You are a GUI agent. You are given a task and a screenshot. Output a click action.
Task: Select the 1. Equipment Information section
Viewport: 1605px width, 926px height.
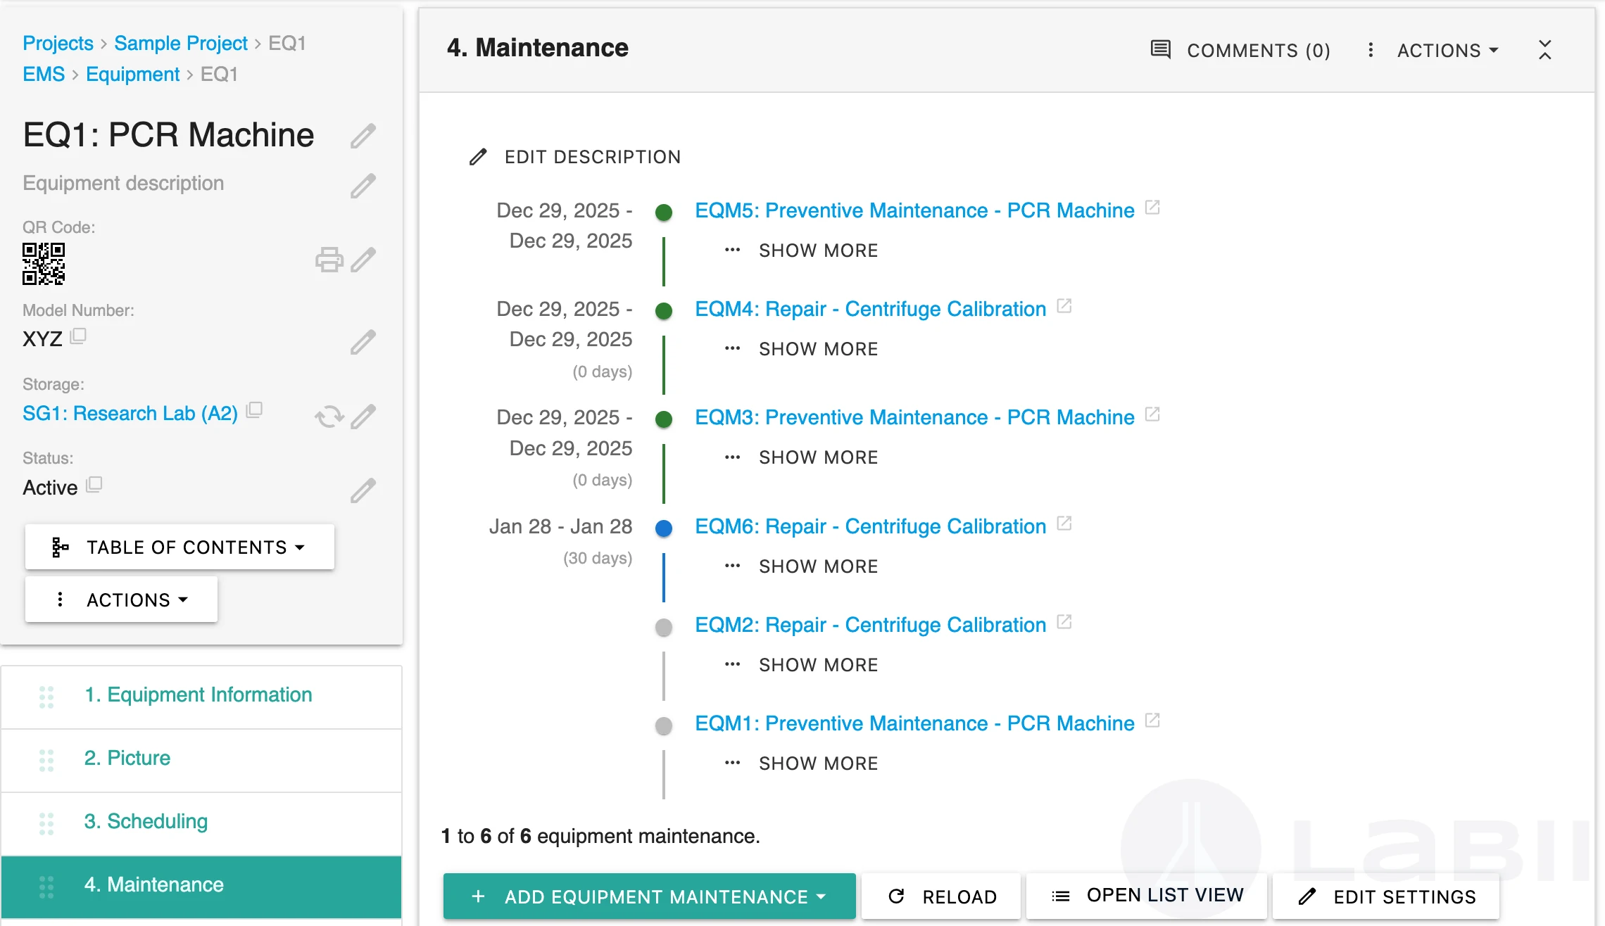tap(198, 694)
